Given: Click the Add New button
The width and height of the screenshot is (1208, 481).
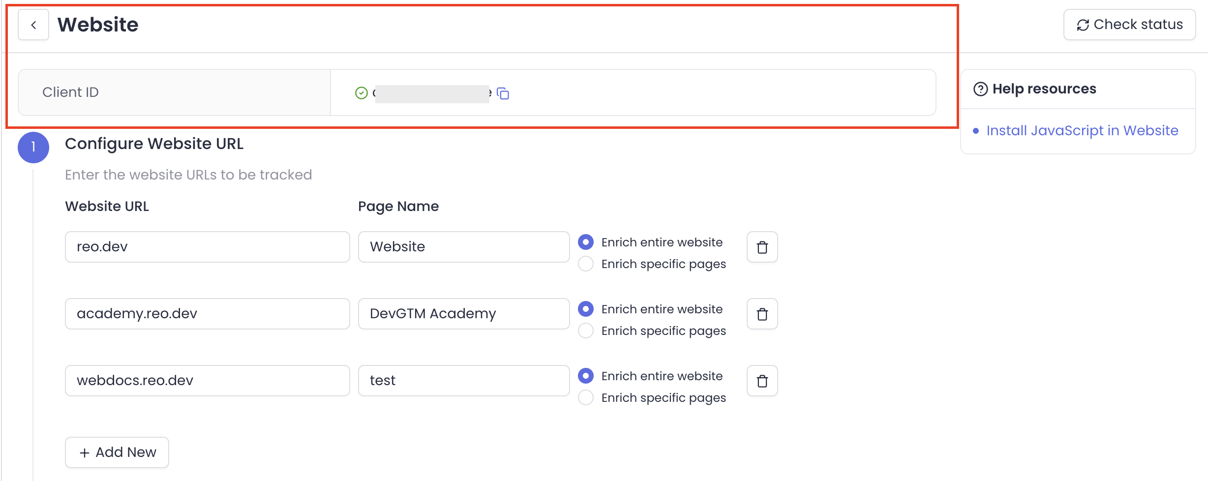Looking at the screenshot, I should tap(117, 452).
